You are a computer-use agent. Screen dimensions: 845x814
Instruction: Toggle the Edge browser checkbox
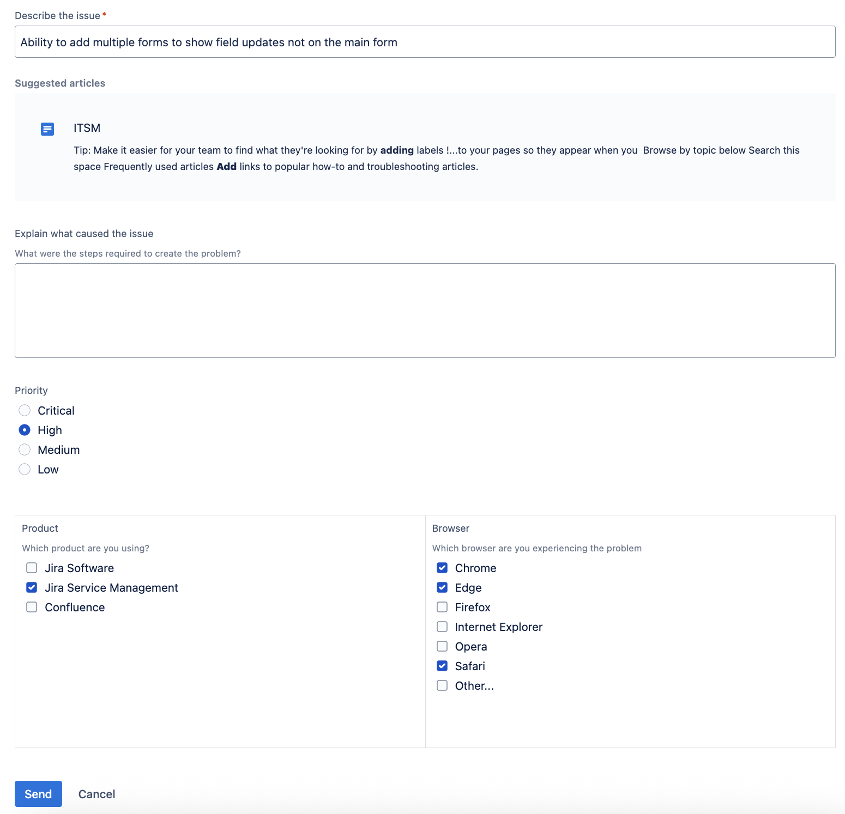442,587
